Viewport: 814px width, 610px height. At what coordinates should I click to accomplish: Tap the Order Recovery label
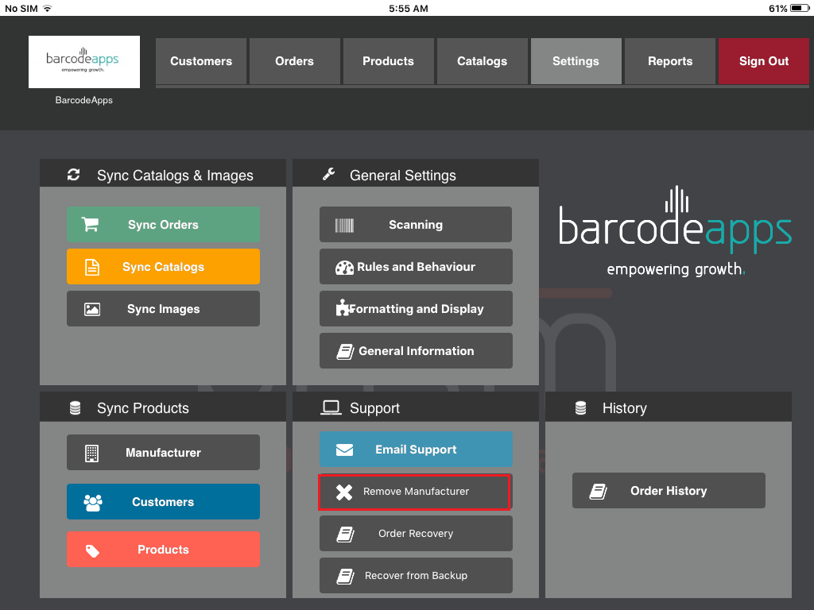(x=416, y=534)
